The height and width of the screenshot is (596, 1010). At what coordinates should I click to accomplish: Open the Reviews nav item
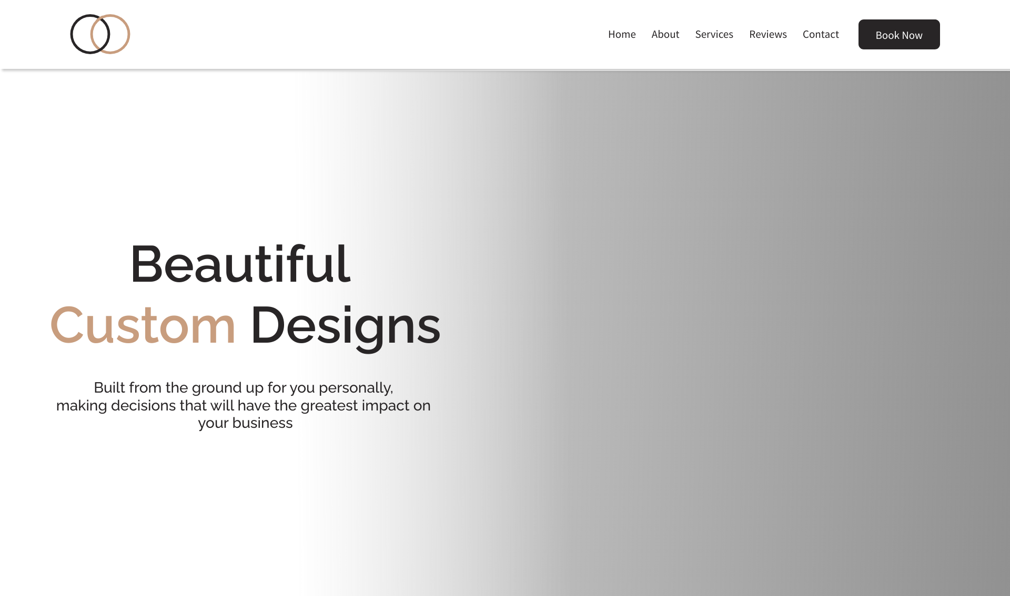tap(767, 34)
